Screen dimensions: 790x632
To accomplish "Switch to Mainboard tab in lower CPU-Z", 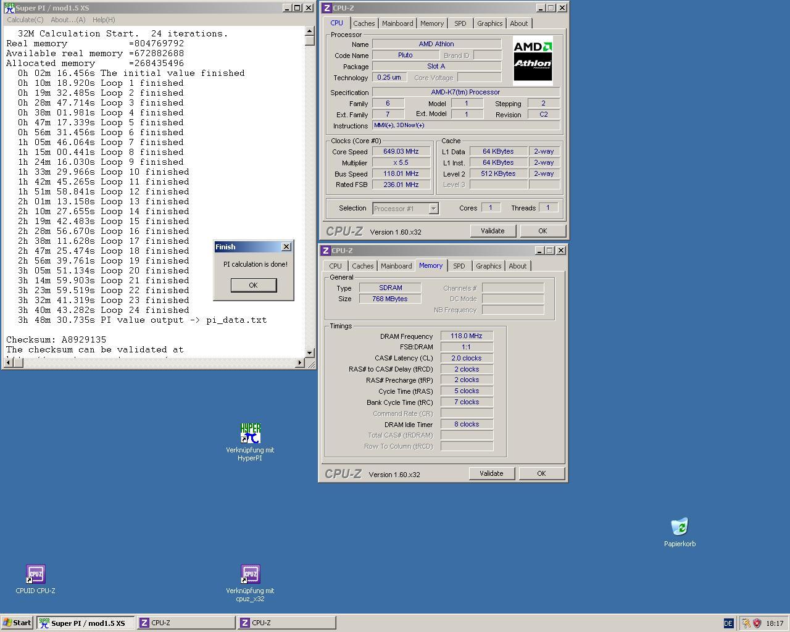I will [x=396, y=266].
